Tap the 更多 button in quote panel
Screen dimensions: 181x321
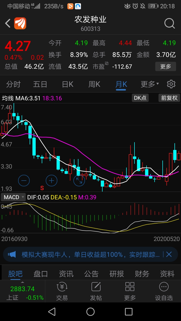[166, 66]
